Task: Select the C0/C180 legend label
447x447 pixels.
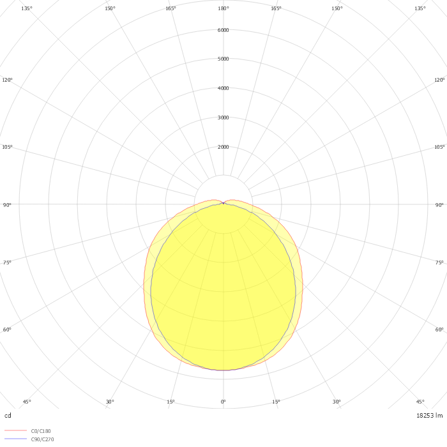Action: (41, 431)
